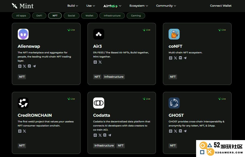
Task: Open GHOST Discord icon
Action: 180,131
